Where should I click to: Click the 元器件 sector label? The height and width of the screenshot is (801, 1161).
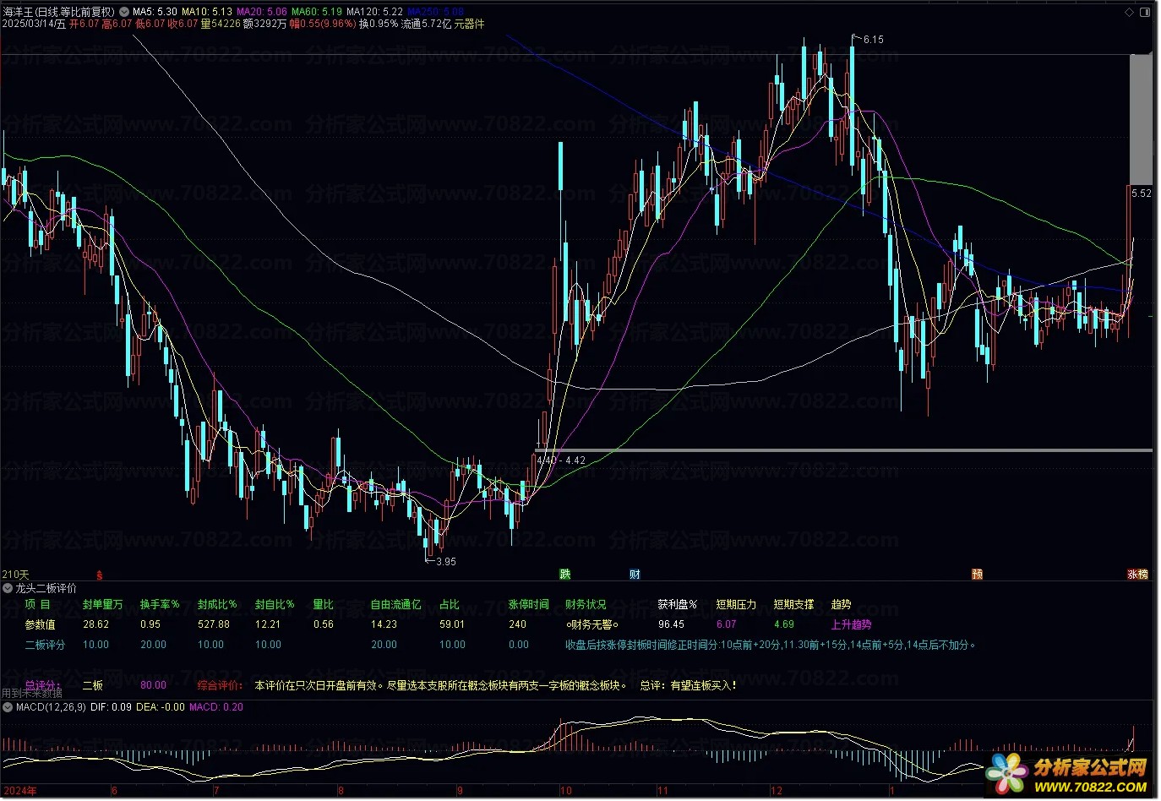click(x=470, y=25)
